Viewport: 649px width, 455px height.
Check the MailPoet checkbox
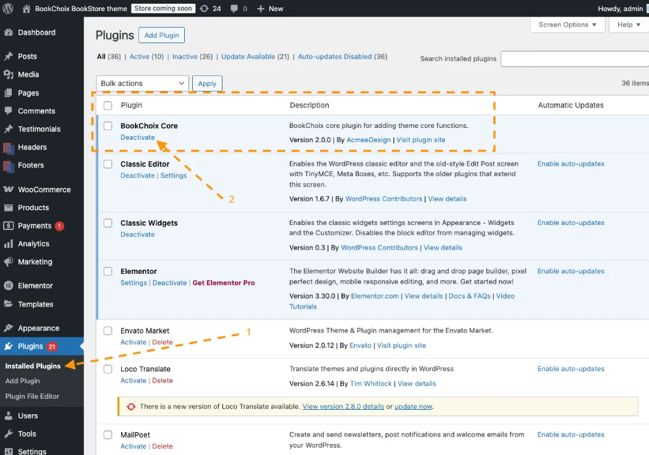pos(108,435)
